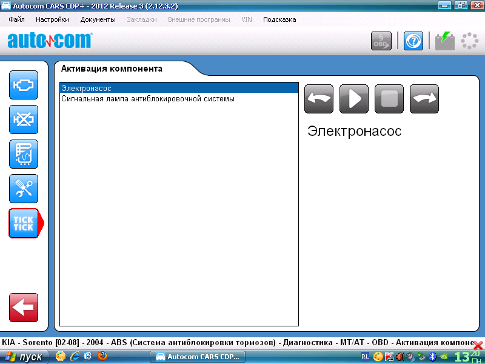Open the OBD information icon in header

tap(381, 41)
